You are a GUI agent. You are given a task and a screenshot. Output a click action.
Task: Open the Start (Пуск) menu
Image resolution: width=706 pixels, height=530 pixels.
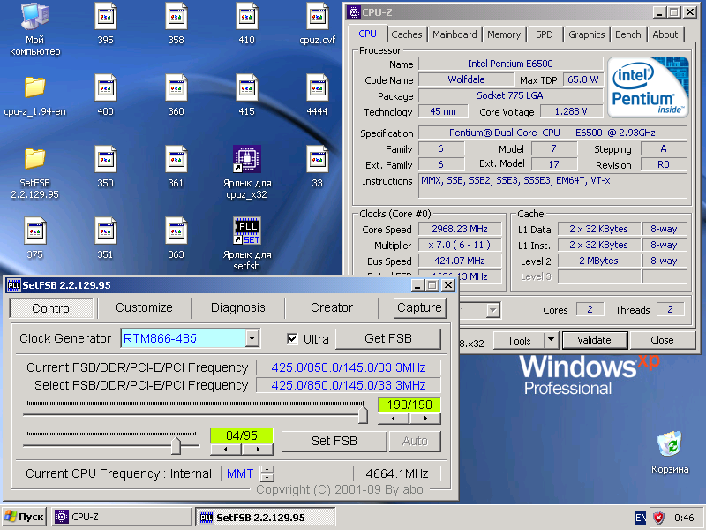pyautogui.click(x=24, y=517)
